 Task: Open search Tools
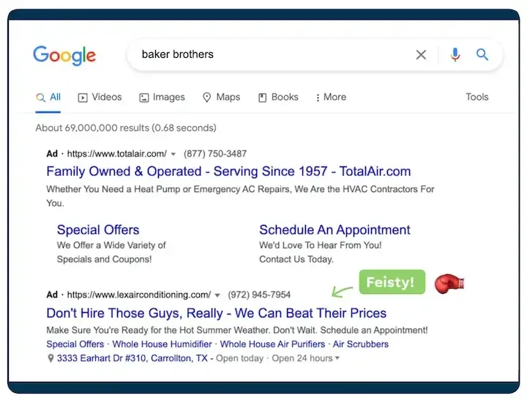pos(477,97)
